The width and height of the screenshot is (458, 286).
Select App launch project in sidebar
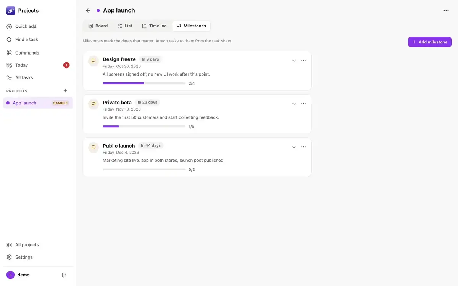[38, 103]
